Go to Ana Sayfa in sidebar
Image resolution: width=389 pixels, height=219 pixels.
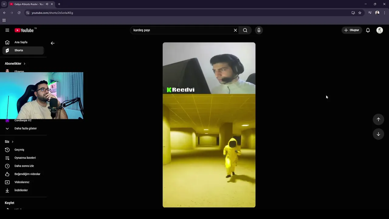pyautogui.click(x=23, y=42)
